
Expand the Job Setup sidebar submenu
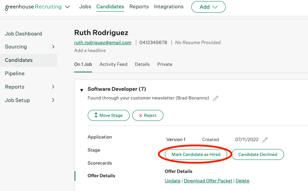point(53,100)
